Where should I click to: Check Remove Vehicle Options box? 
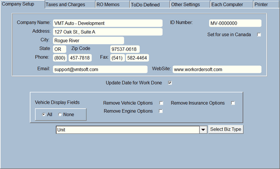click(161, 103)
